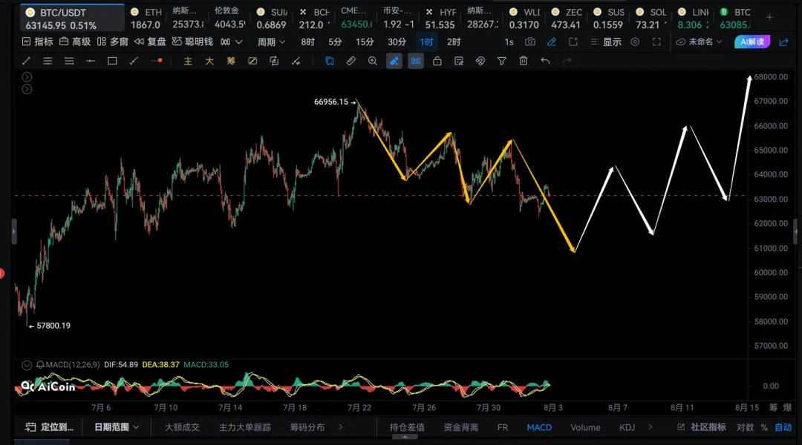This screenshot has height=445, width=802.
Task: Open 社区指标 community indicators
Action: 702,427
